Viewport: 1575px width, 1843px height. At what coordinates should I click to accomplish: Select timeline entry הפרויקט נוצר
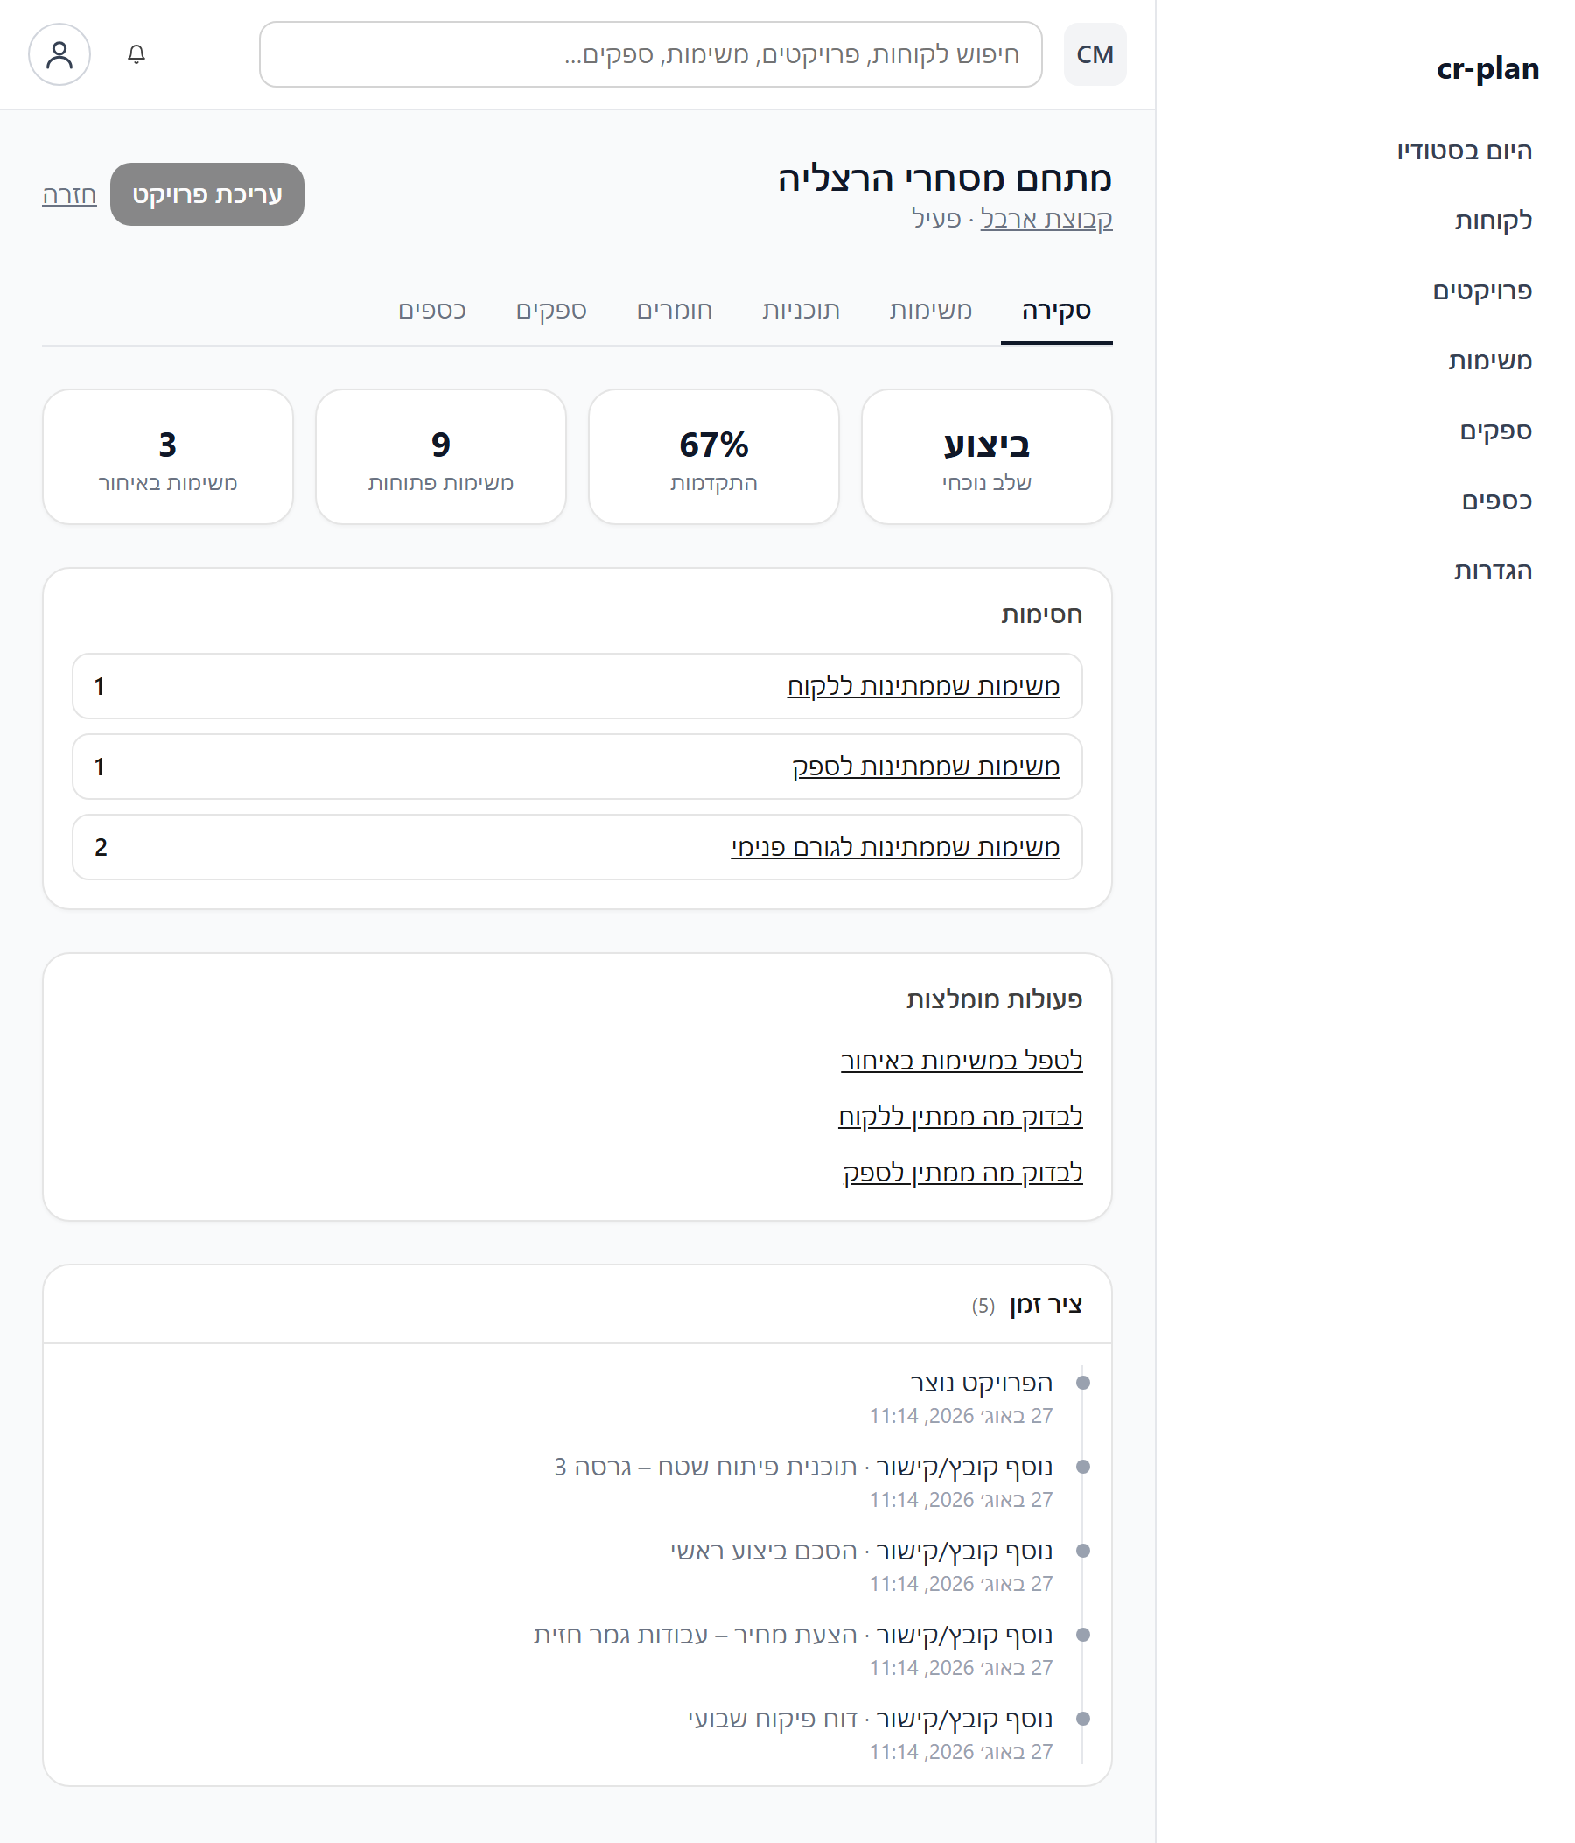(981, 1384)
